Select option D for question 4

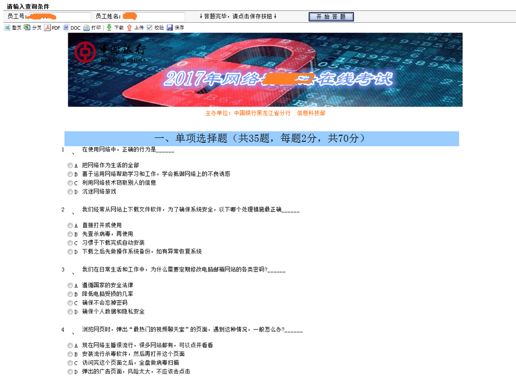click(x=70, y=372)
